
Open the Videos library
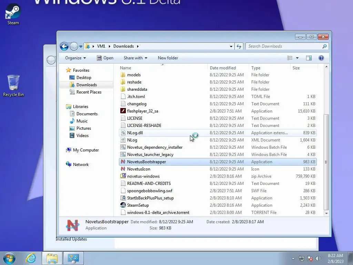point(82,135)
